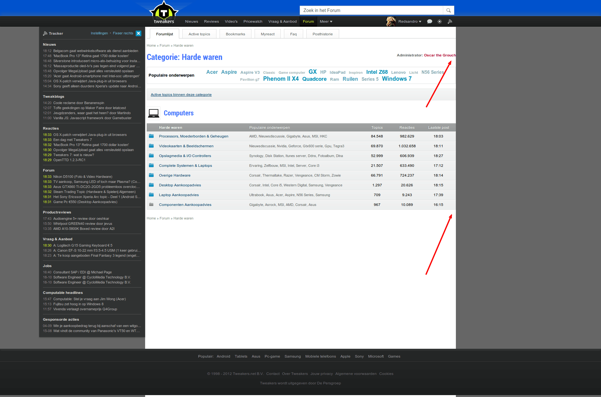Click administrator 'Oscar the Grouch' link
Screen dimensions: 601x397
[x=440, y=55]
